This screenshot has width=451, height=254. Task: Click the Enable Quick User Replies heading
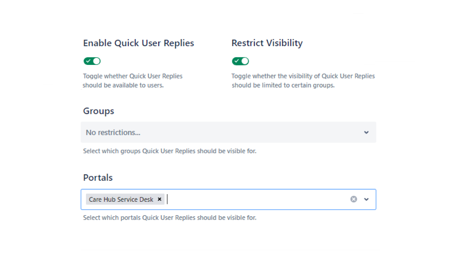(138, 43)
